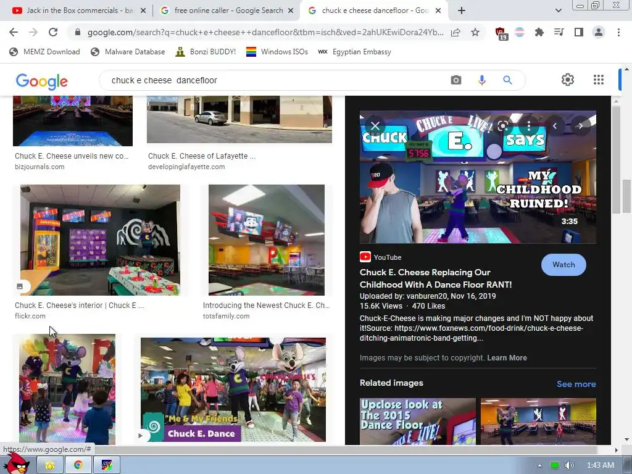Reload the current page
Image resolution: width=632 pixels, height=474 pixels.
coord(53,32)
